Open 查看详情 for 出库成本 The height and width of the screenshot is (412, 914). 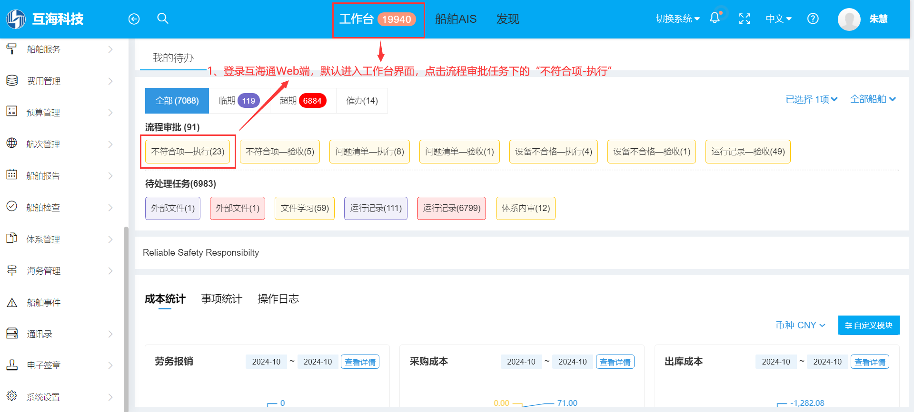[870, 362]
